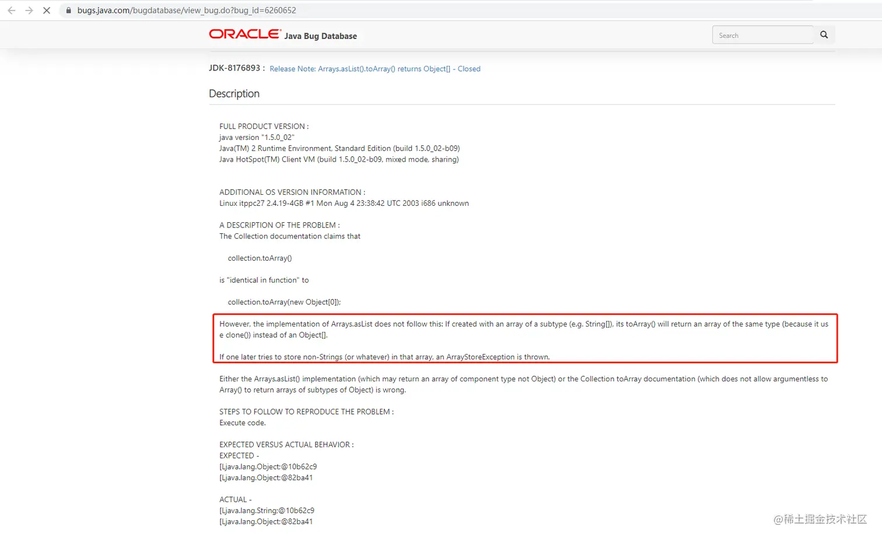This screenshot has height=540, width=882.
Task: Click into the Search field
Action: click(x=763, y=35)
